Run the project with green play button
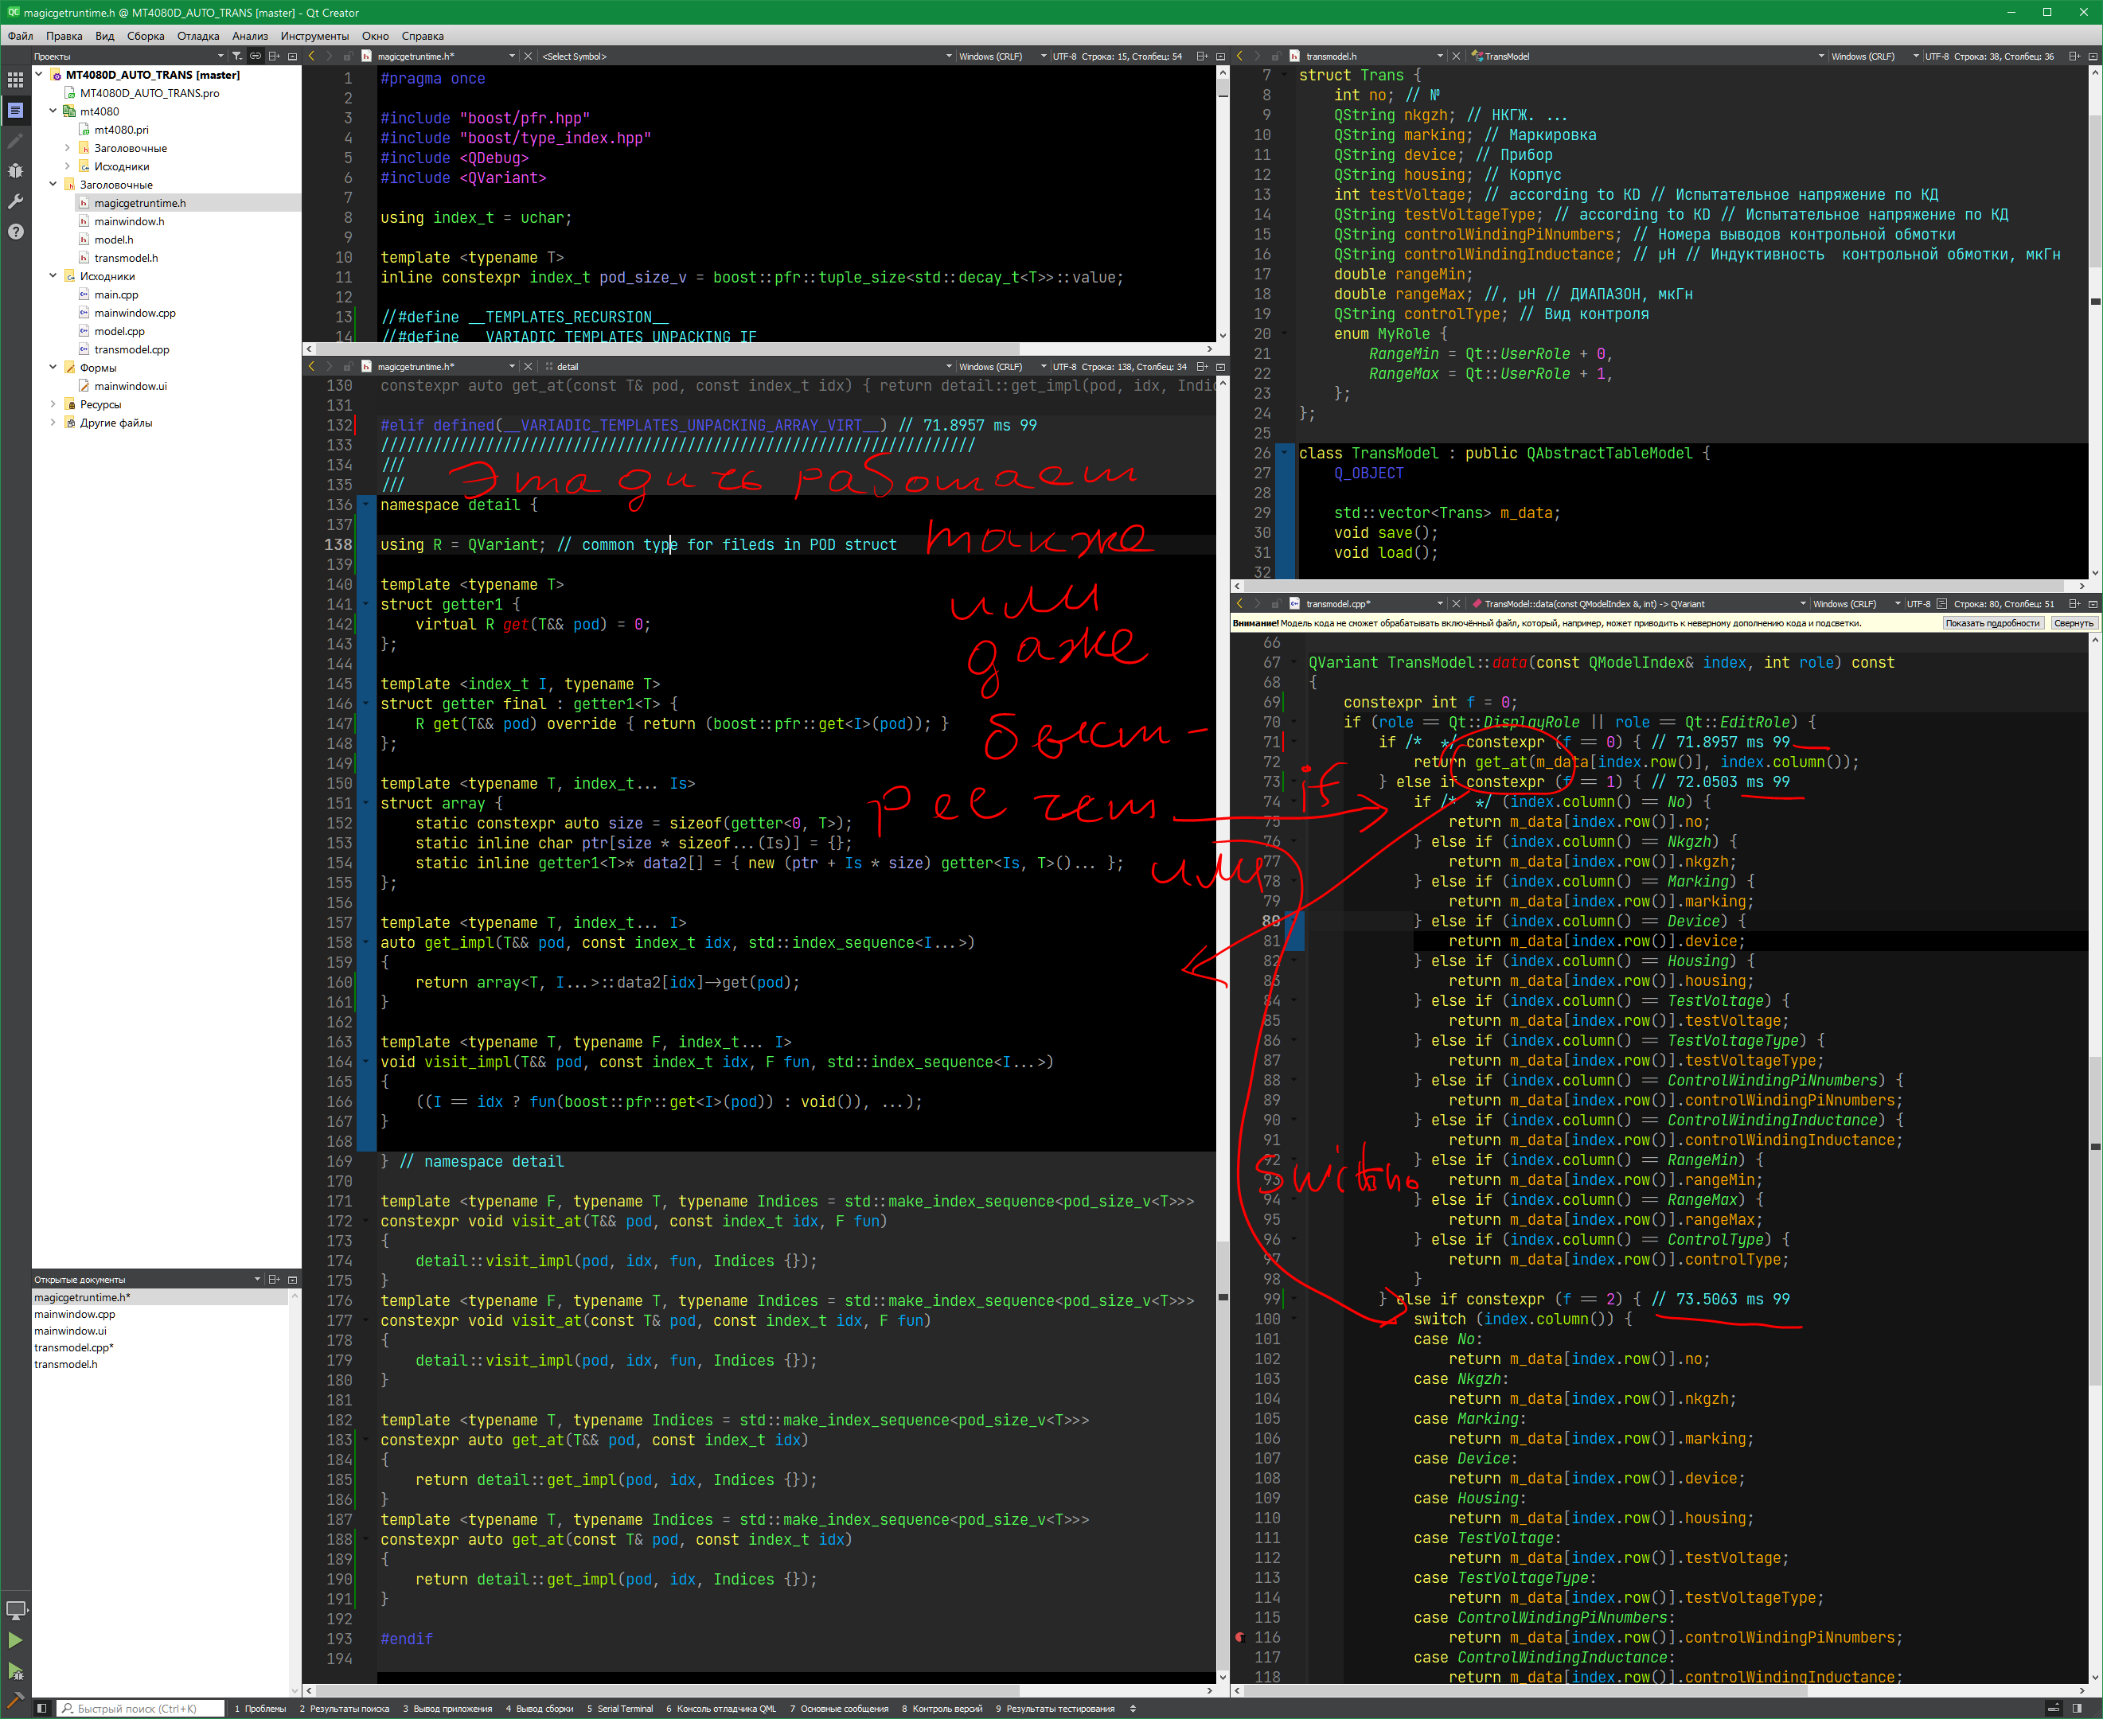The width and height of the screenshot is (2103, 1719). tap(15, 1639)
